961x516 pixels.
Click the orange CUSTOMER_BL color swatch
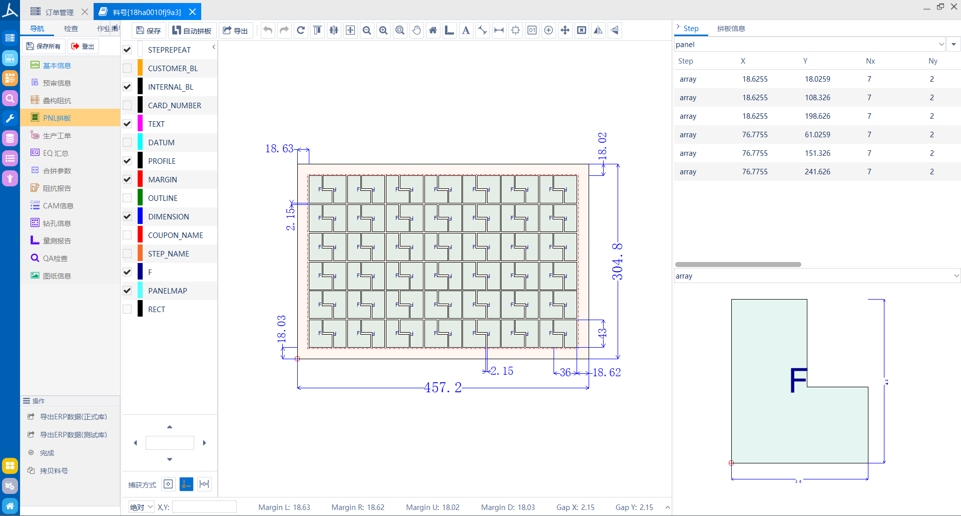(140, 68)
